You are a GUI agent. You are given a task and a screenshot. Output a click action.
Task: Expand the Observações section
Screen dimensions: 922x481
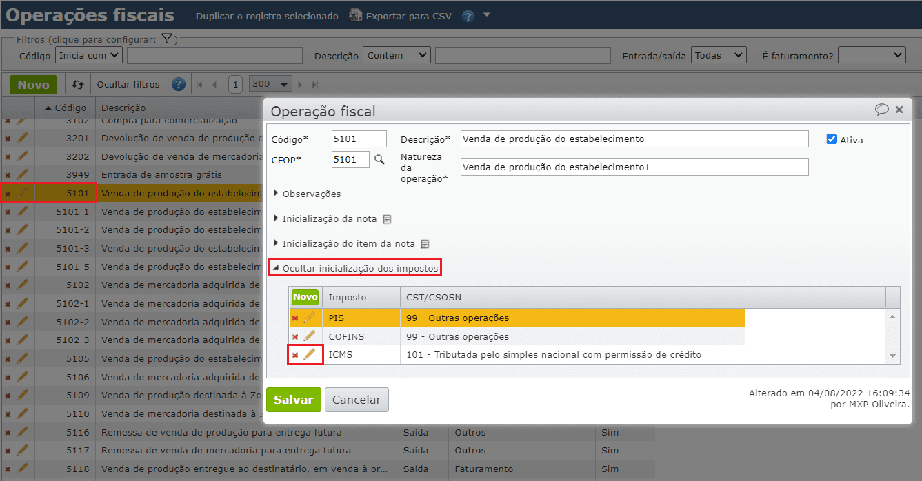point(307,194)
